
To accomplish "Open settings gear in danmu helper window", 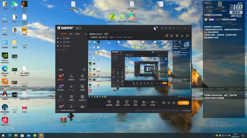I will click(x=241, y=3).
